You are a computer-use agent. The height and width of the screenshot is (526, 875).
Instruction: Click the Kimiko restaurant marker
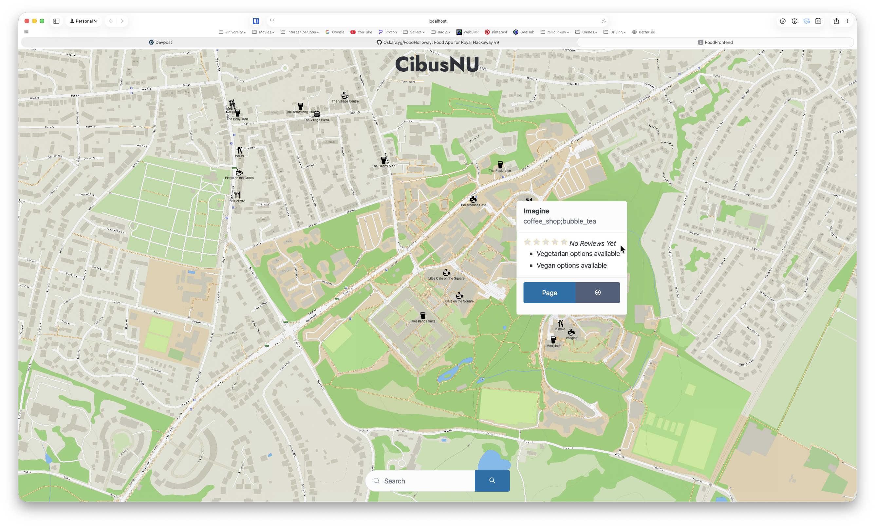click(x=560, y=323)
